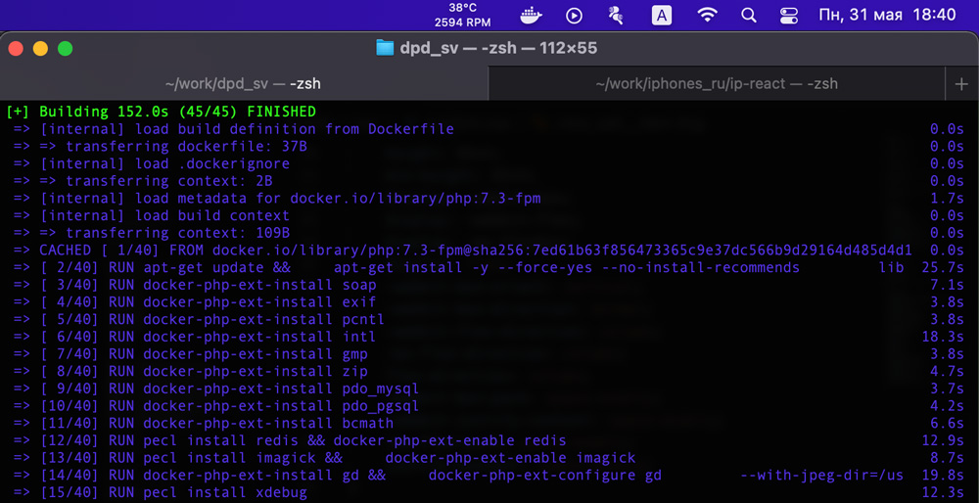Switch to the ~/work/iphones_ru/ip-react tab
This screenshot has height=503, width=979.
[x=717, y=83]
